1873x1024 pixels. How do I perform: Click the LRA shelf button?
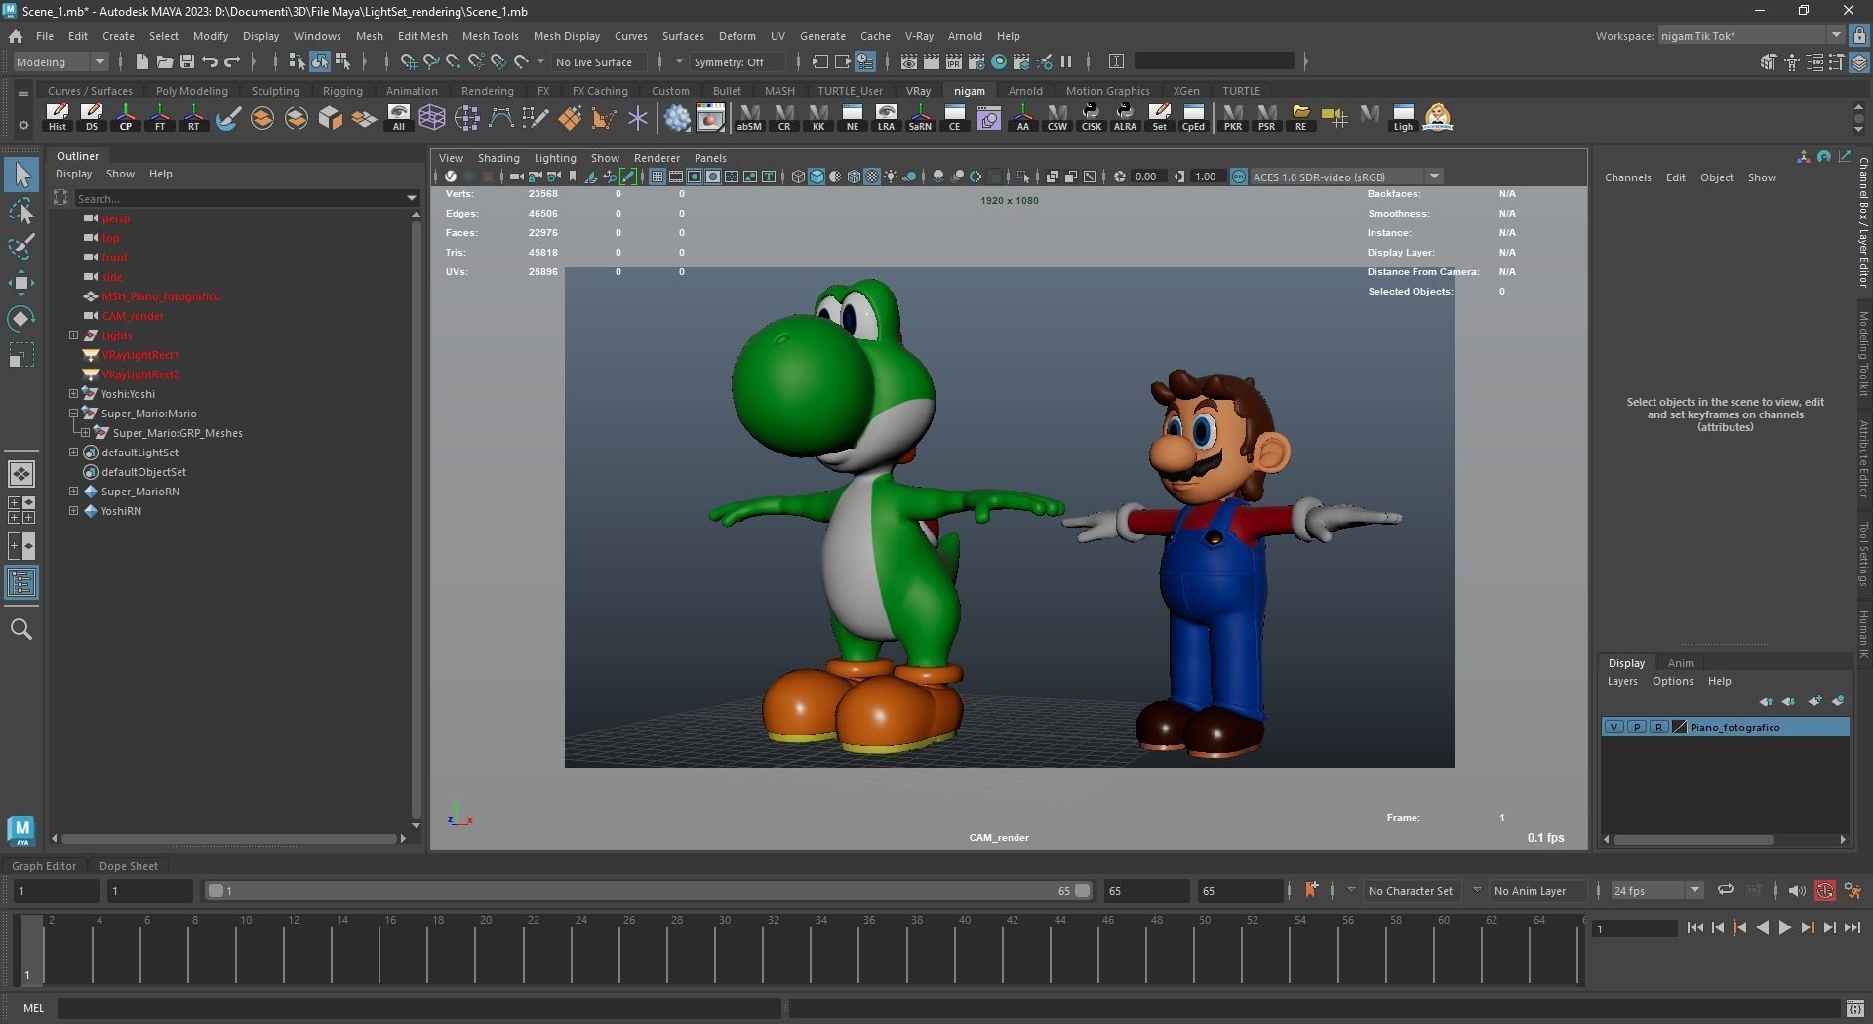click(886, 117)
